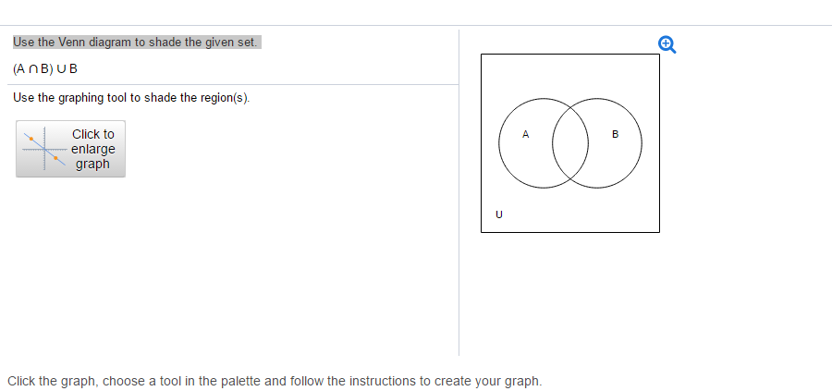Image resolution: width=832 pixels, height=391 pixels.
Task: Click the set expression (A ∩ B) ∪ B
Action: (46, 68)
